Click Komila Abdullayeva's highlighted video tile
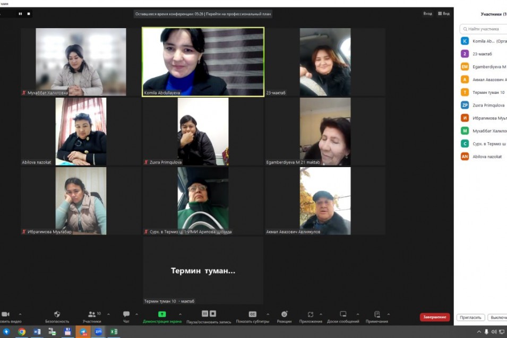 click(x=203, y=62)
